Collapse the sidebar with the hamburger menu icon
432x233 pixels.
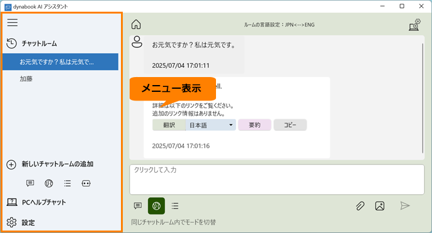pos(12,23)
